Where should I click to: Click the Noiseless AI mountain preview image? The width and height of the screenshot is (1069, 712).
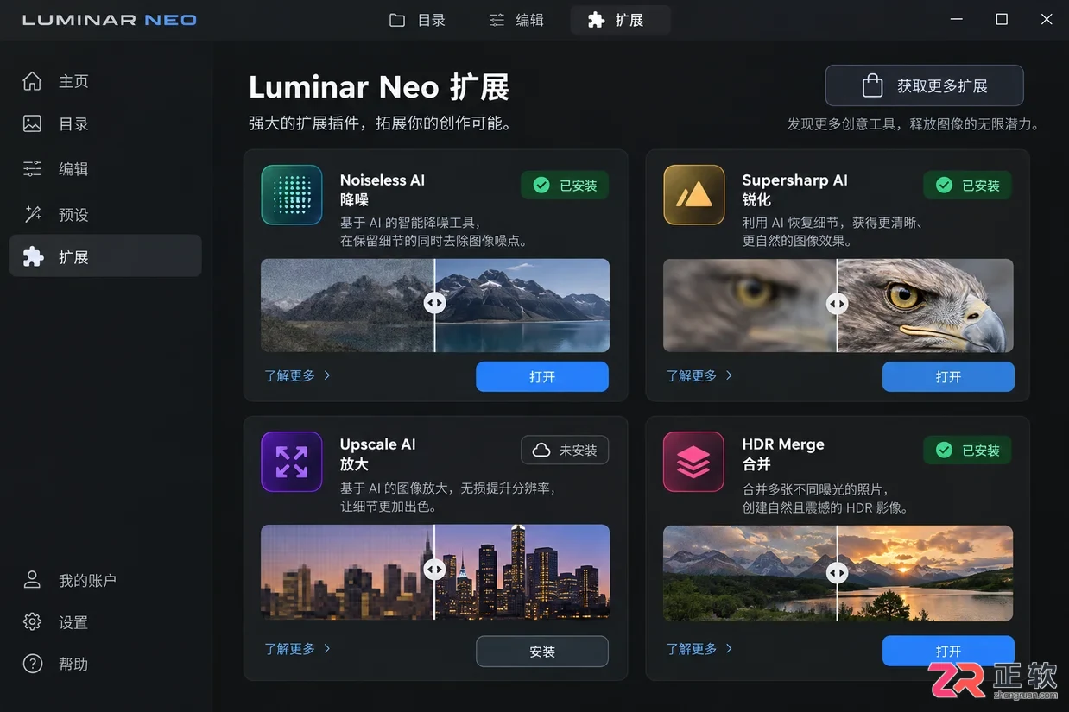click(x=435, y=306)
